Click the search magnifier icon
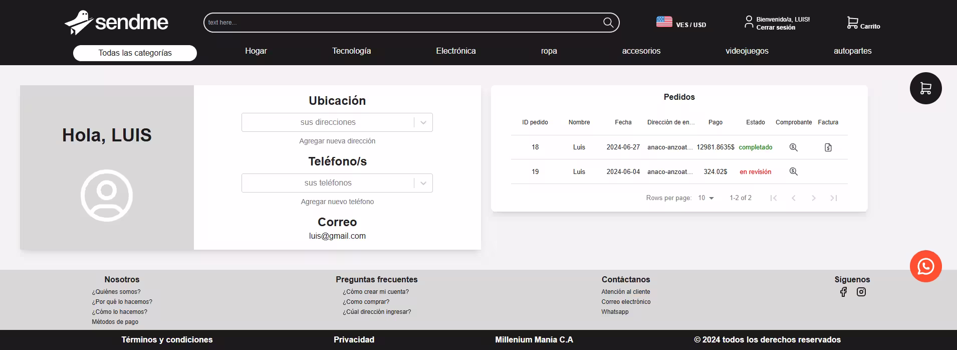This screenshot has height=350, width=957. 608,23
